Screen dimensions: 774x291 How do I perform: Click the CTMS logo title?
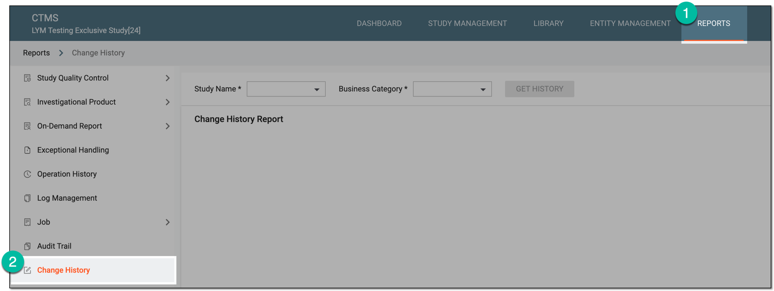pos(45,18)
